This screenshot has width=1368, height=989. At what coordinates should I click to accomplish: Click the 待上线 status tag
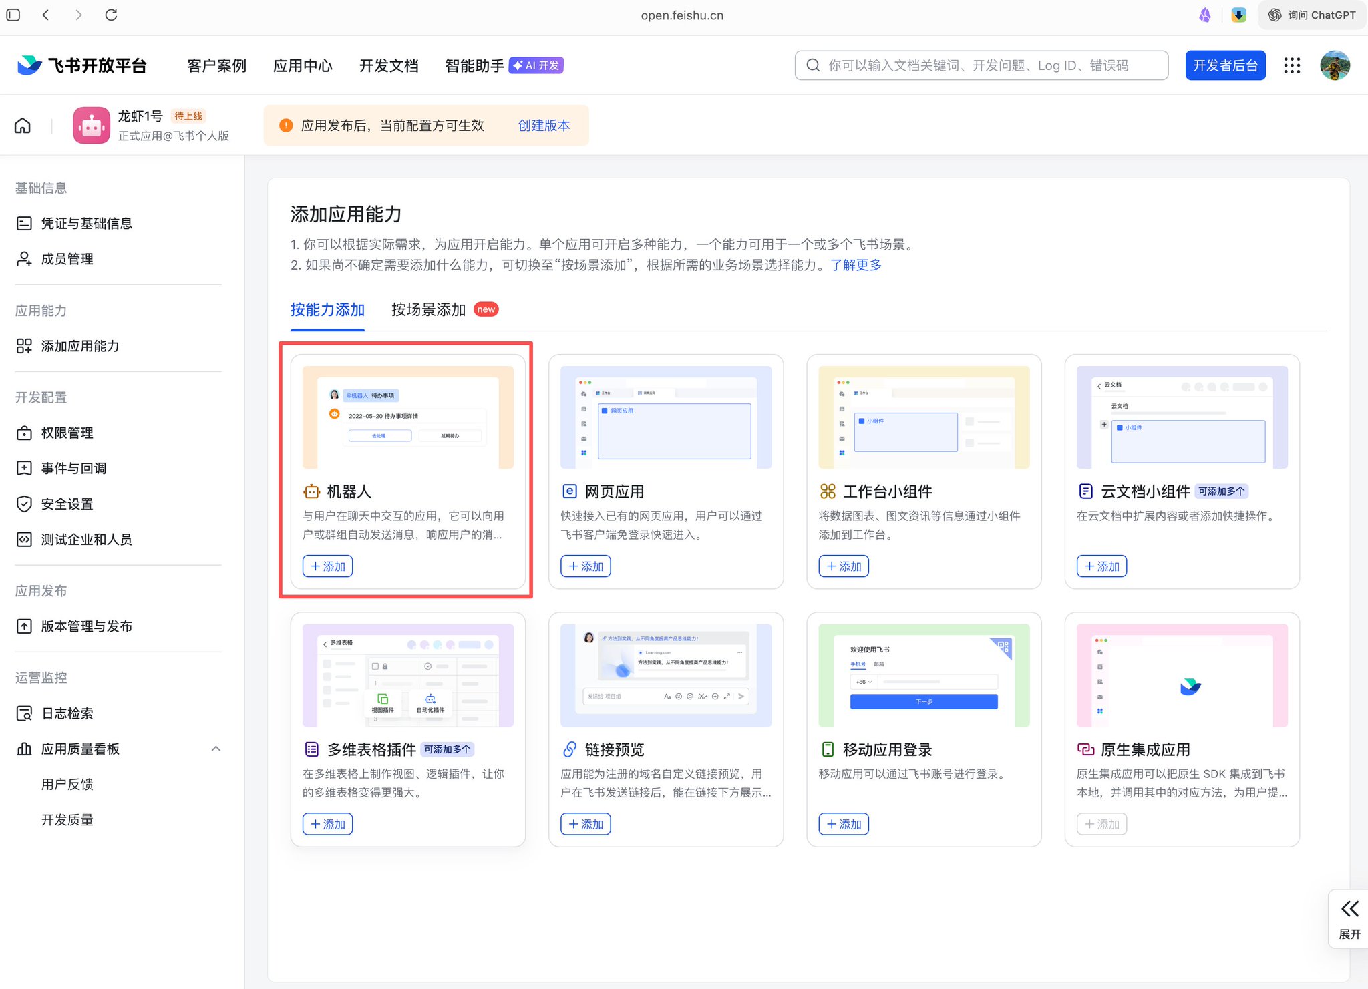(188, 116)
